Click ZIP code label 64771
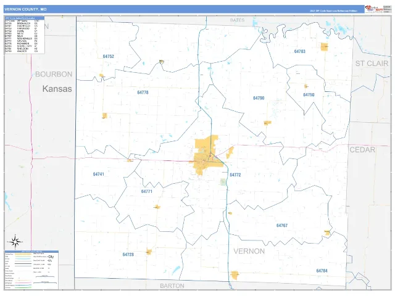 (147, 191)
